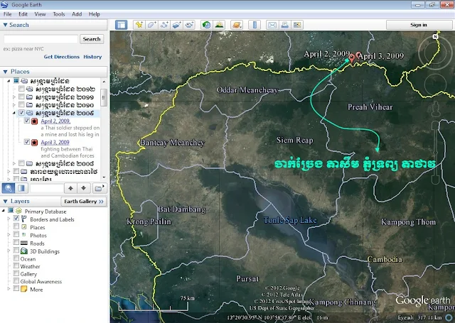Open the April 2, 2009 placemark link
The height and width of the screenshot is (323, 455).
(55, 121)
